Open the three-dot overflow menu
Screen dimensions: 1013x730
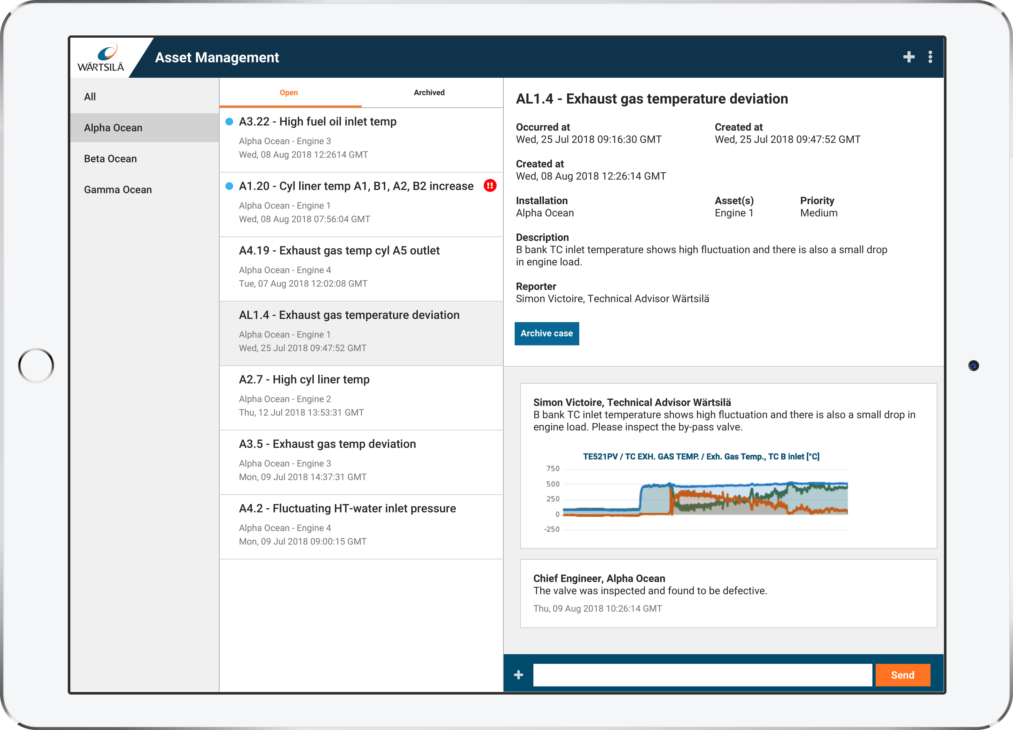pos(930,57)
